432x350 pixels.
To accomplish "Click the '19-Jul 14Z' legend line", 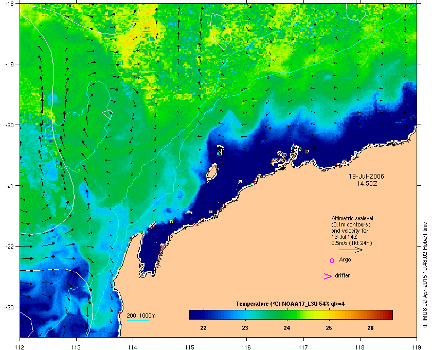I will point(344,237).
